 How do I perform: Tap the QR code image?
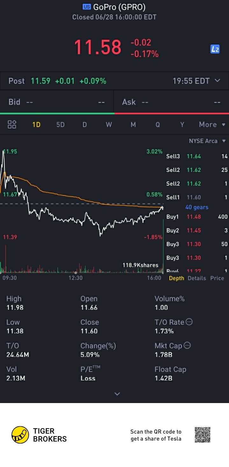click(x=203, y=435)
